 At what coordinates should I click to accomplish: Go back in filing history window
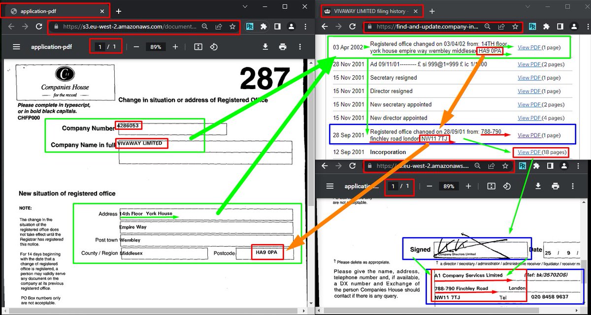pos(325,27)
